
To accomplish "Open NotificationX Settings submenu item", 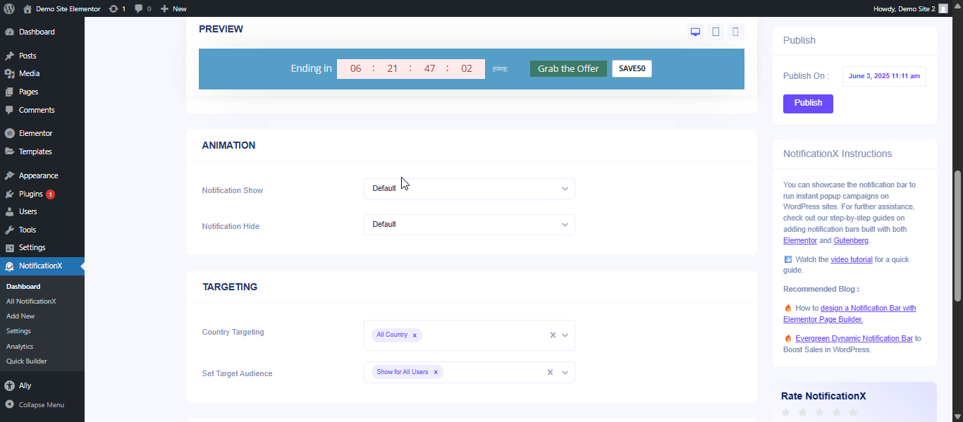I will coord(18,331).
